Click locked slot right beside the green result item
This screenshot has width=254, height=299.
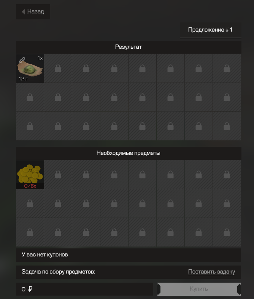click(x=58, y=68)
